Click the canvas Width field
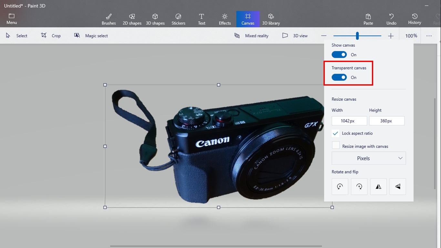This screenshot has width=441, height=248. tap(349, 121)
